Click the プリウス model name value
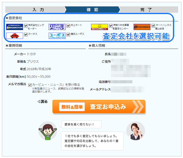 coord(33,62)
